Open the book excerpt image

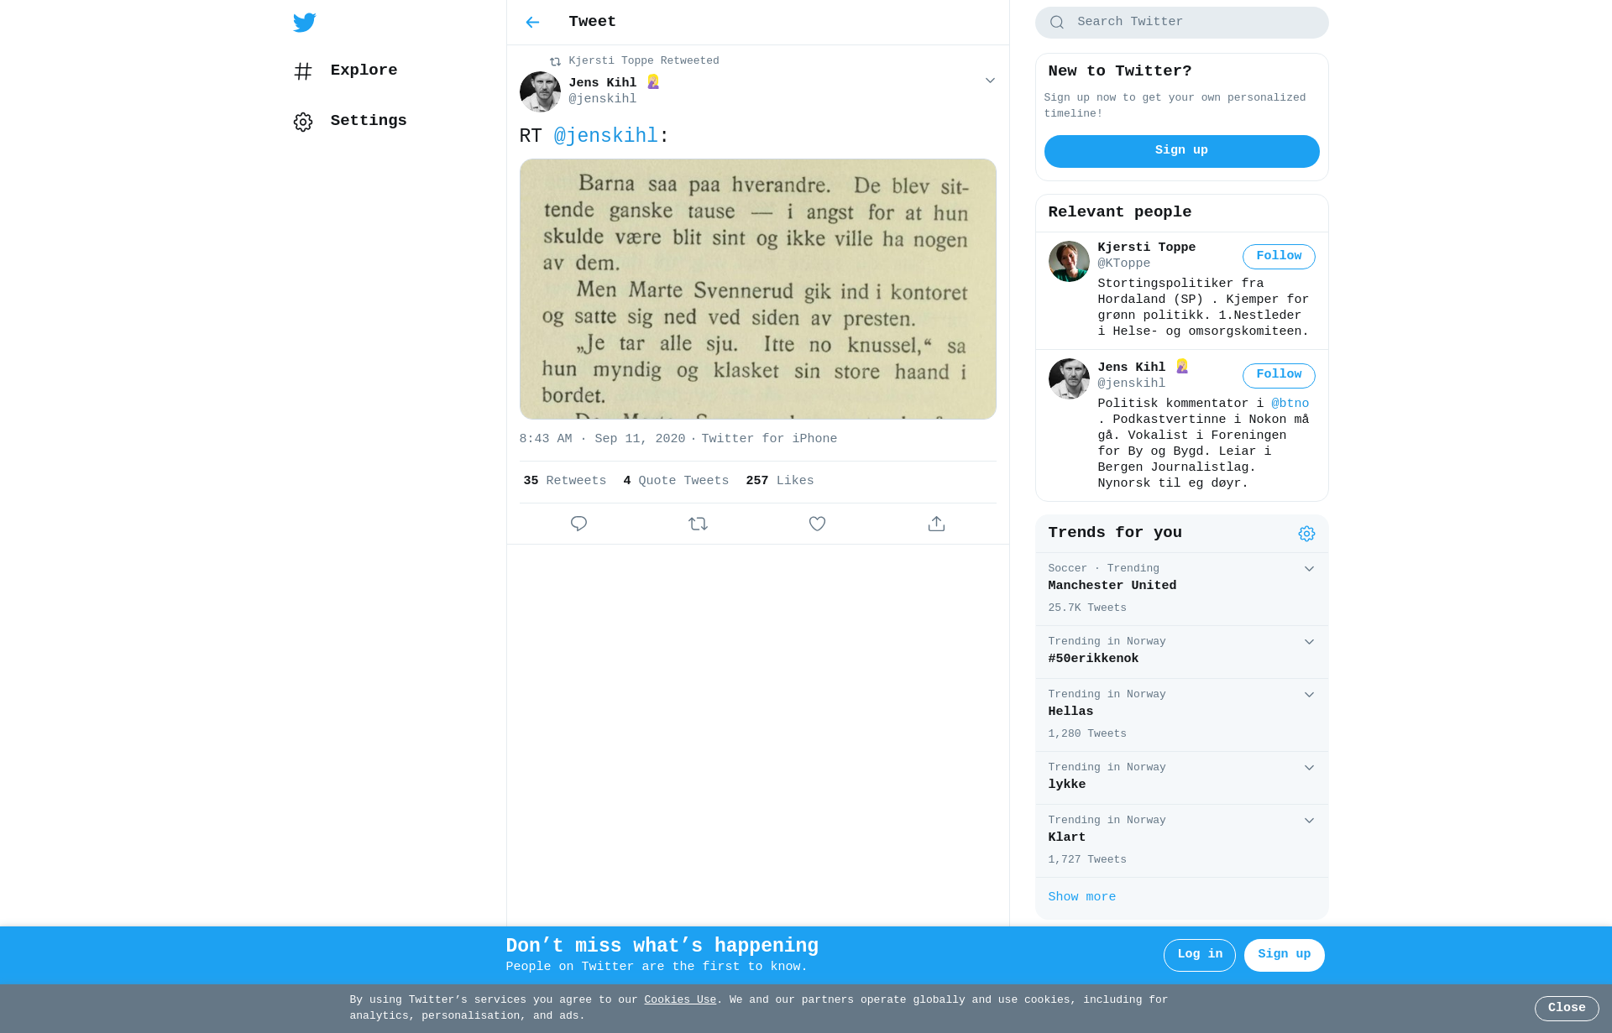pos(757,289)
